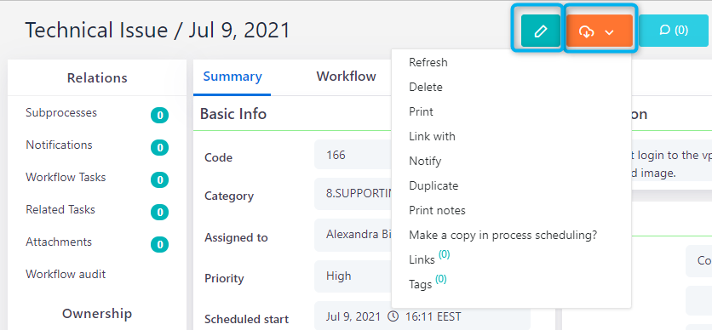This screenshot has width=712, height=330.
Task: Select the Print menu option
Action: pos(421,111)
